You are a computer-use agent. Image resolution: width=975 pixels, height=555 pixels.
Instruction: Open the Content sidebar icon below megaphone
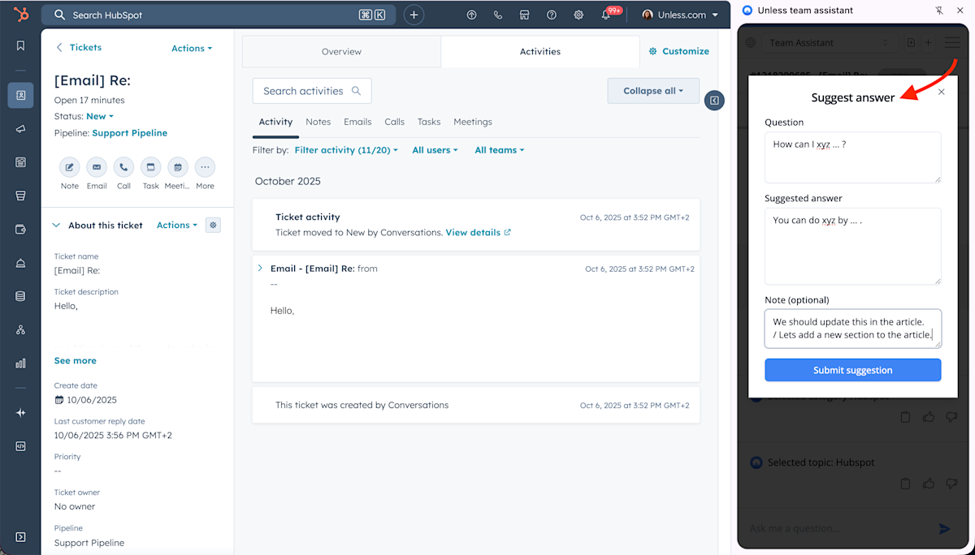[20, 162]
